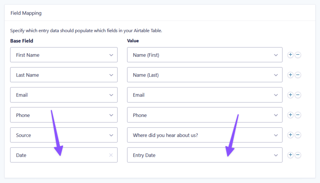Add row after Entry Date mapping
The image size is (320, 183).
(290, 155)
